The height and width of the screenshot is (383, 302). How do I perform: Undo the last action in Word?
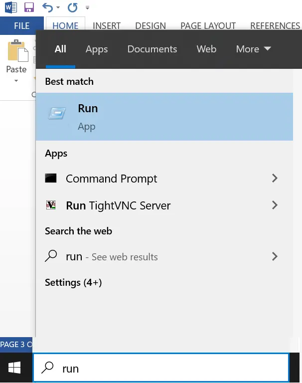pos(47,7)
